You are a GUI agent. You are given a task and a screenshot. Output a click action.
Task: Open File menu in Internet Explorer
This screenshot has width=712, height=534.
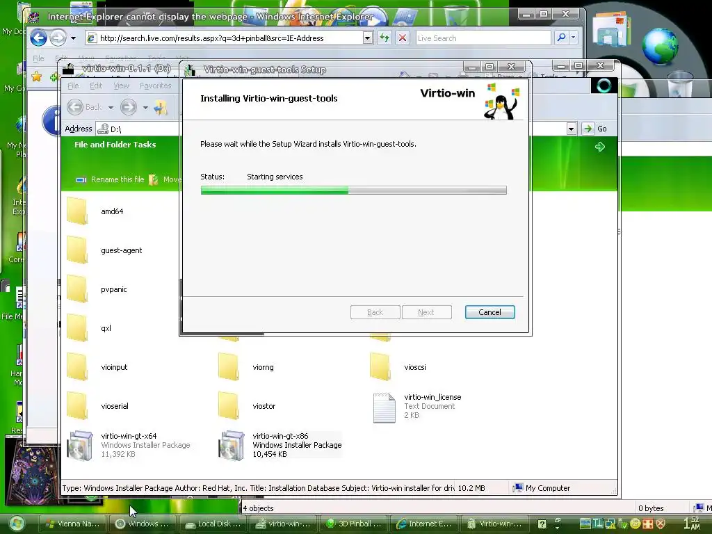39,58
